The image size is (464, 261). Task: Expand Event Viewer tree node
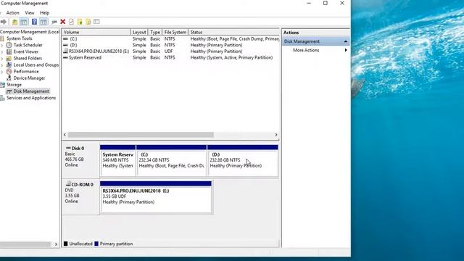(x=2, y=51)
